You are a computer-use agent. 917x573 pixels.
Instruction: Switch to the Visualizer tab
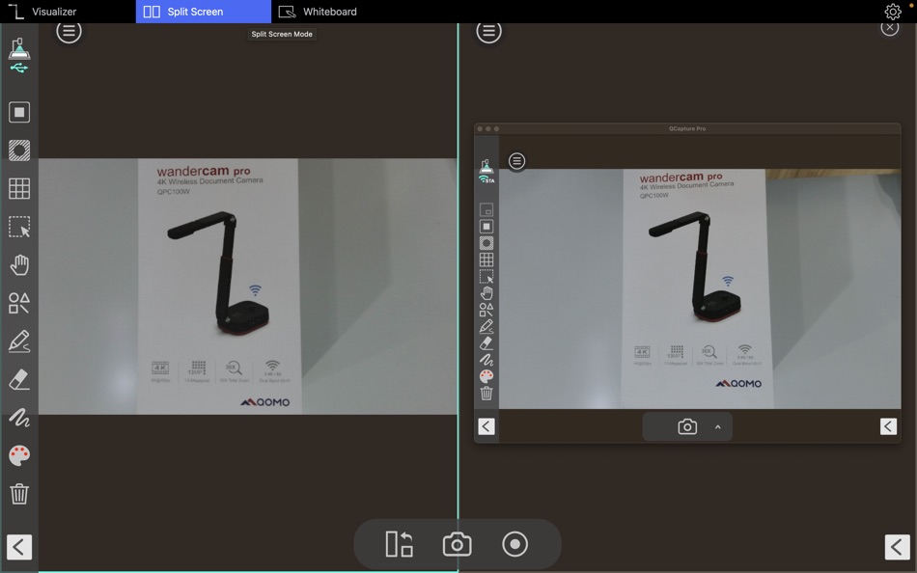click(68, 12)
